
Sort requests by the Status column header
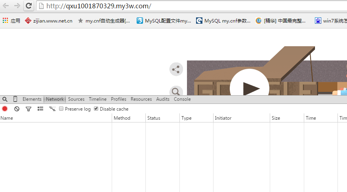(154, 118)
